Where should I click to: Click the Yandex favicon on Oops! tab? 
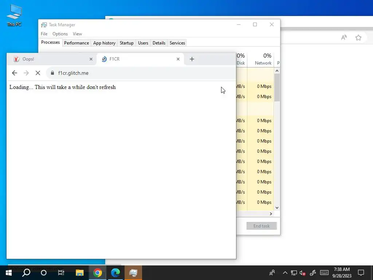pyautogui.click(x=16, y=59)
